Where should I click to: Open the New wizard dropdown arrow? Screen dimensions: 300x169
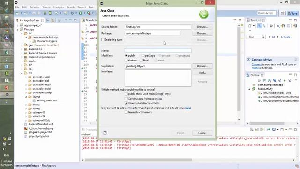(21, 13)
